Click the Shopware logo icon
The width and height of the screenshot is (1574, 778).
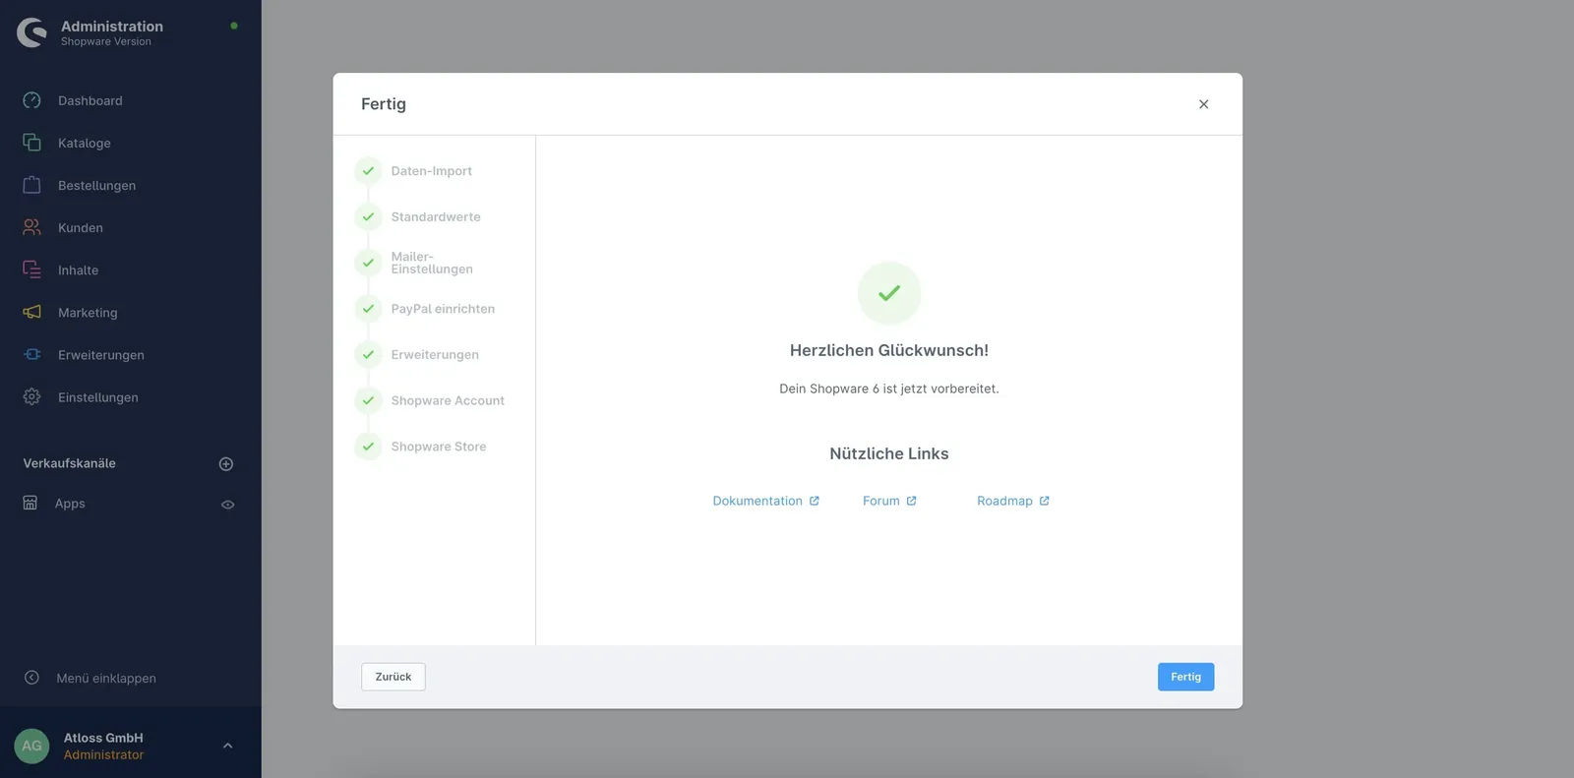pyautogui.click(x=31, y=32)
